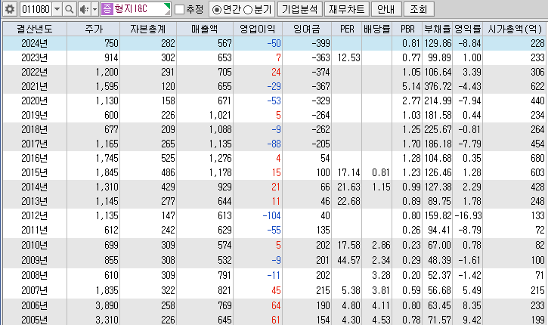Click the 시가총액(억) column header
The width and height of the screenshot is (548, 325).
point(515,29)
